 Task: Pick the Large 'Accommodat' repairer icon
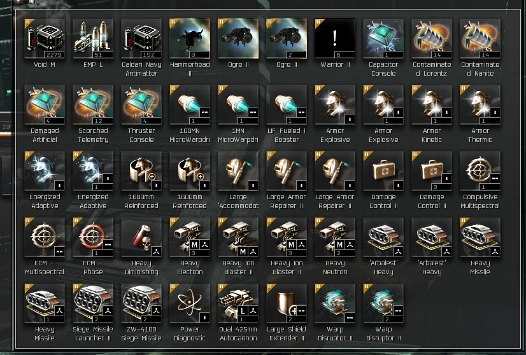click(x=238, y=171)
